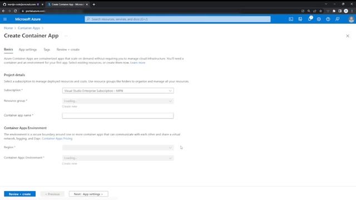
Task: Open the browser side panel icon
Action: pos(340,11)
